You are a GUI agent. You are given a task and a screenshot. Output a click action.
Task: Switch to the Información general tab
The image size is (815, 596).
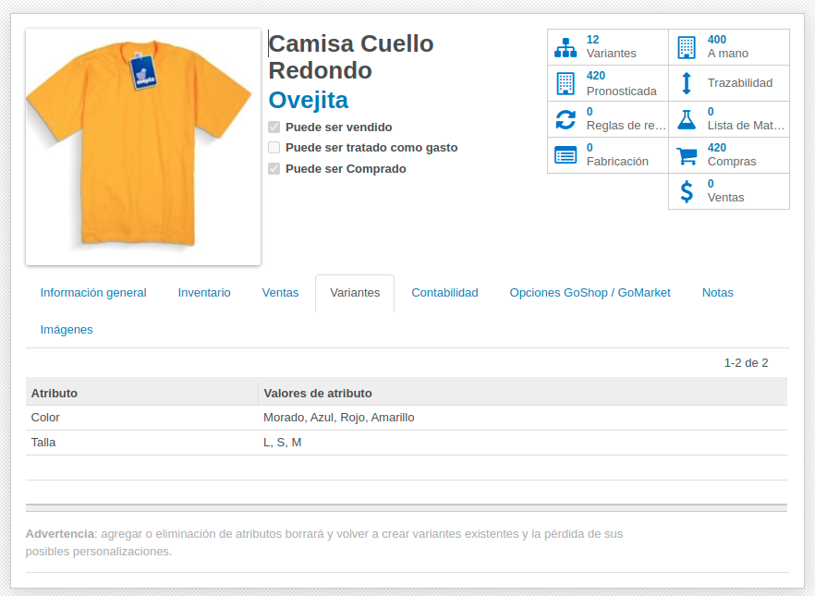click(x=93, y=293)
